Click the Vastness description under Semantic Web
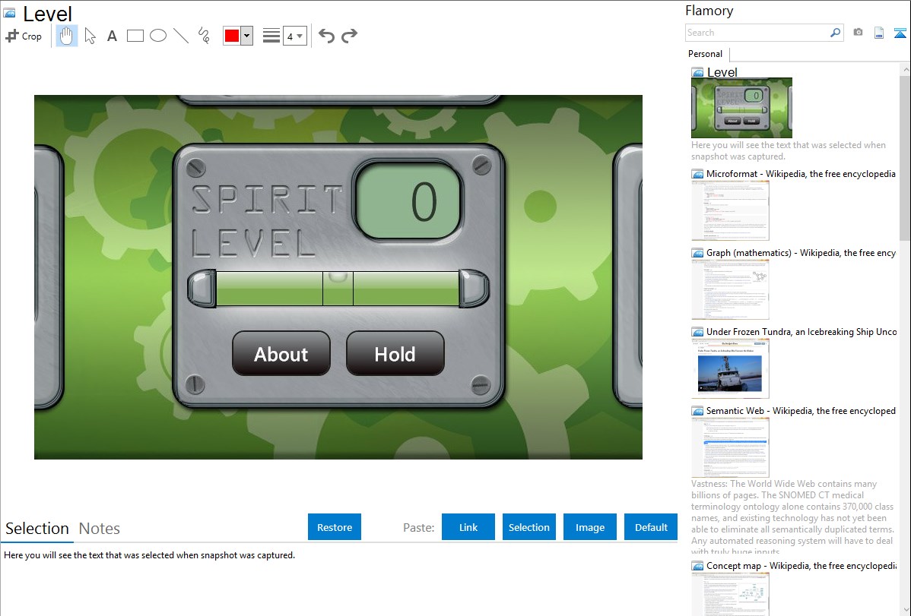Screen dimensions: 911x616 (792, 517)
